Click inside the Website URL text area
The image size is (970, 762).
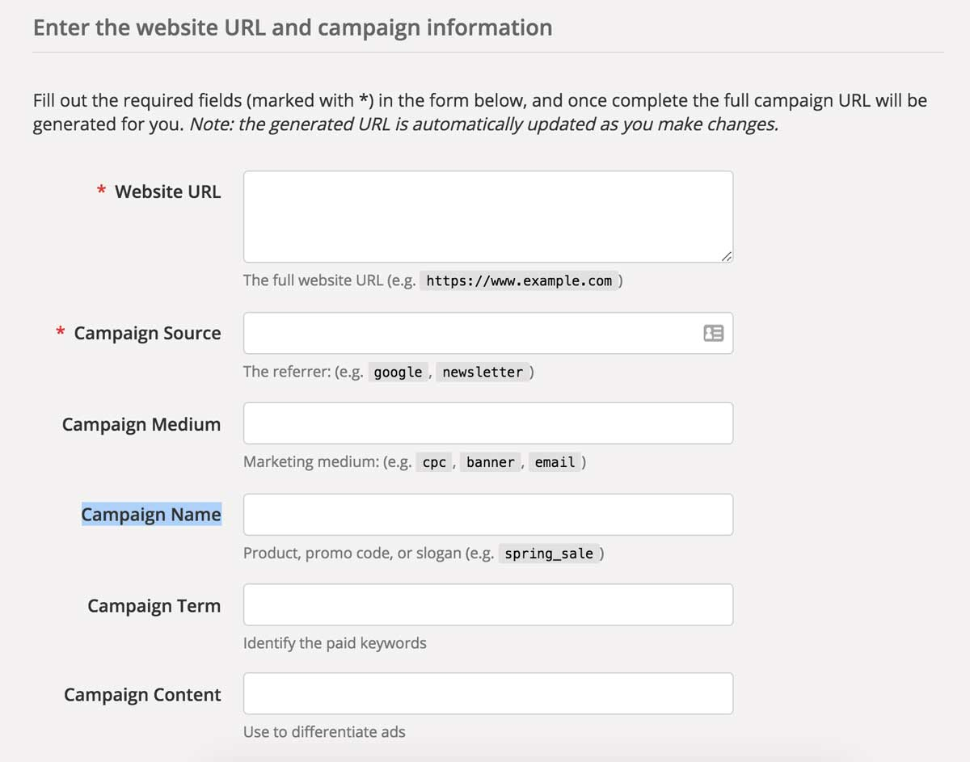tap(487, 216)
